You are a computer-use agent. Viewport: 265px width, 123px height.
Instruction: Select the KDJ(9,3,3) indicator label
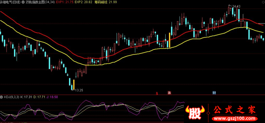click(12, 97)
